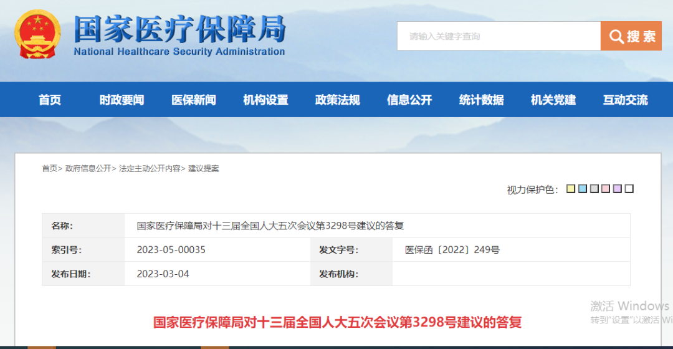Open 法定主动公开内容 breadcrumb link
Viewport: 673px width, 349px height.
(150, 168)
